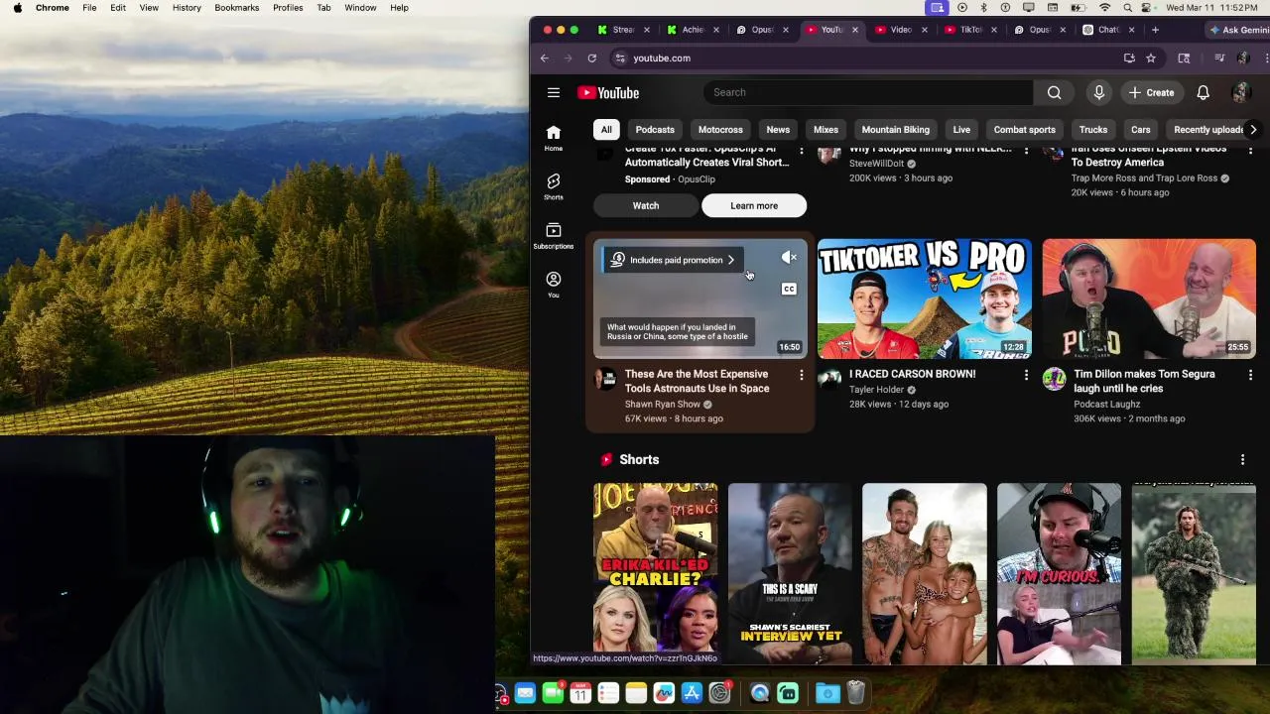Screen dimensions: 1270x714
Task: Click the search magnifier button
Action: 1054,92
